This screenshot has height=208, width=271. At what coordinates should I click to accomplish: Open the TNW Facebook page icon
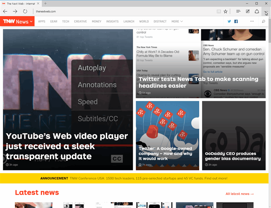[x=236, y=21]
